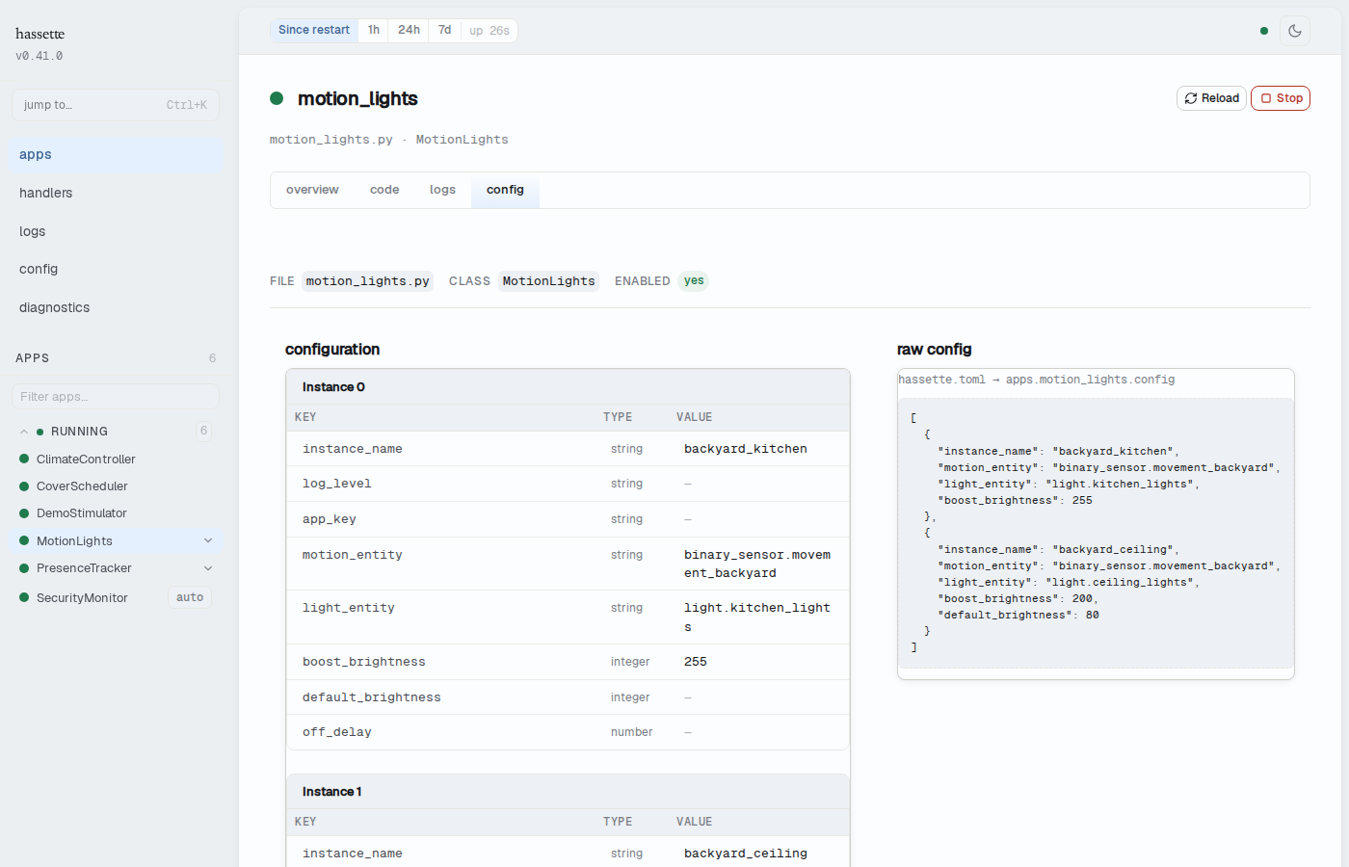Select the 7d time range
The height and width of the screenshot is (867, 1349).
(x=445, y=30)
